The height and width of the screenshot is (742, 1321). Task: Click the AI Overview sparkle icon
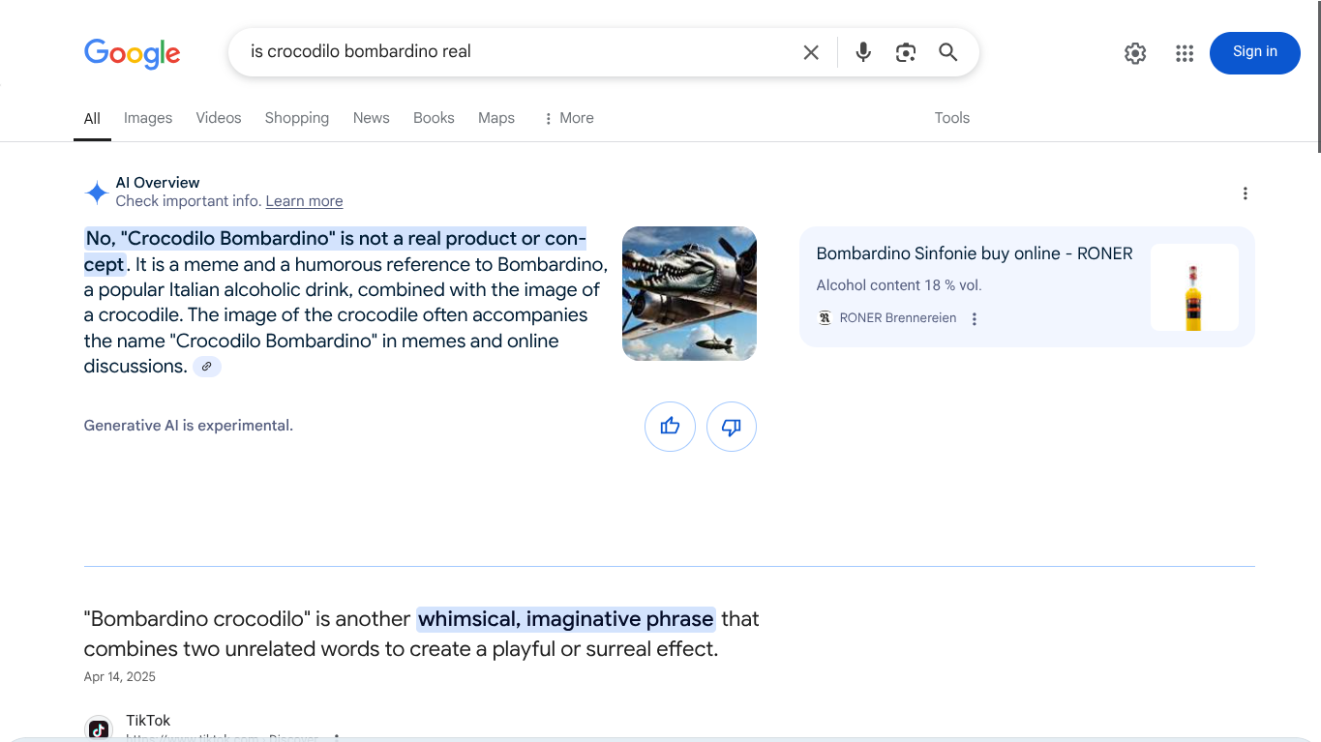coord(97,193)
